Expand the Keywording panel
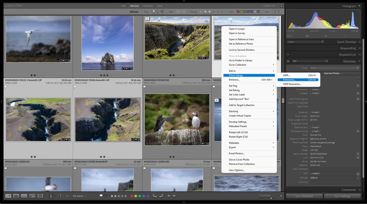This screenshot has width=367, height=204. 359,48
